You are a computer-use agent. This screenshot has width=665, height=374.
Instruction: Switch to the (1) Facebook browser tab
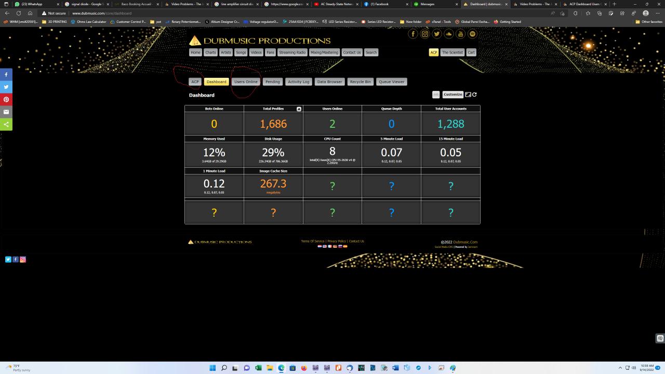pyautogui.click(x=387, y=4)
